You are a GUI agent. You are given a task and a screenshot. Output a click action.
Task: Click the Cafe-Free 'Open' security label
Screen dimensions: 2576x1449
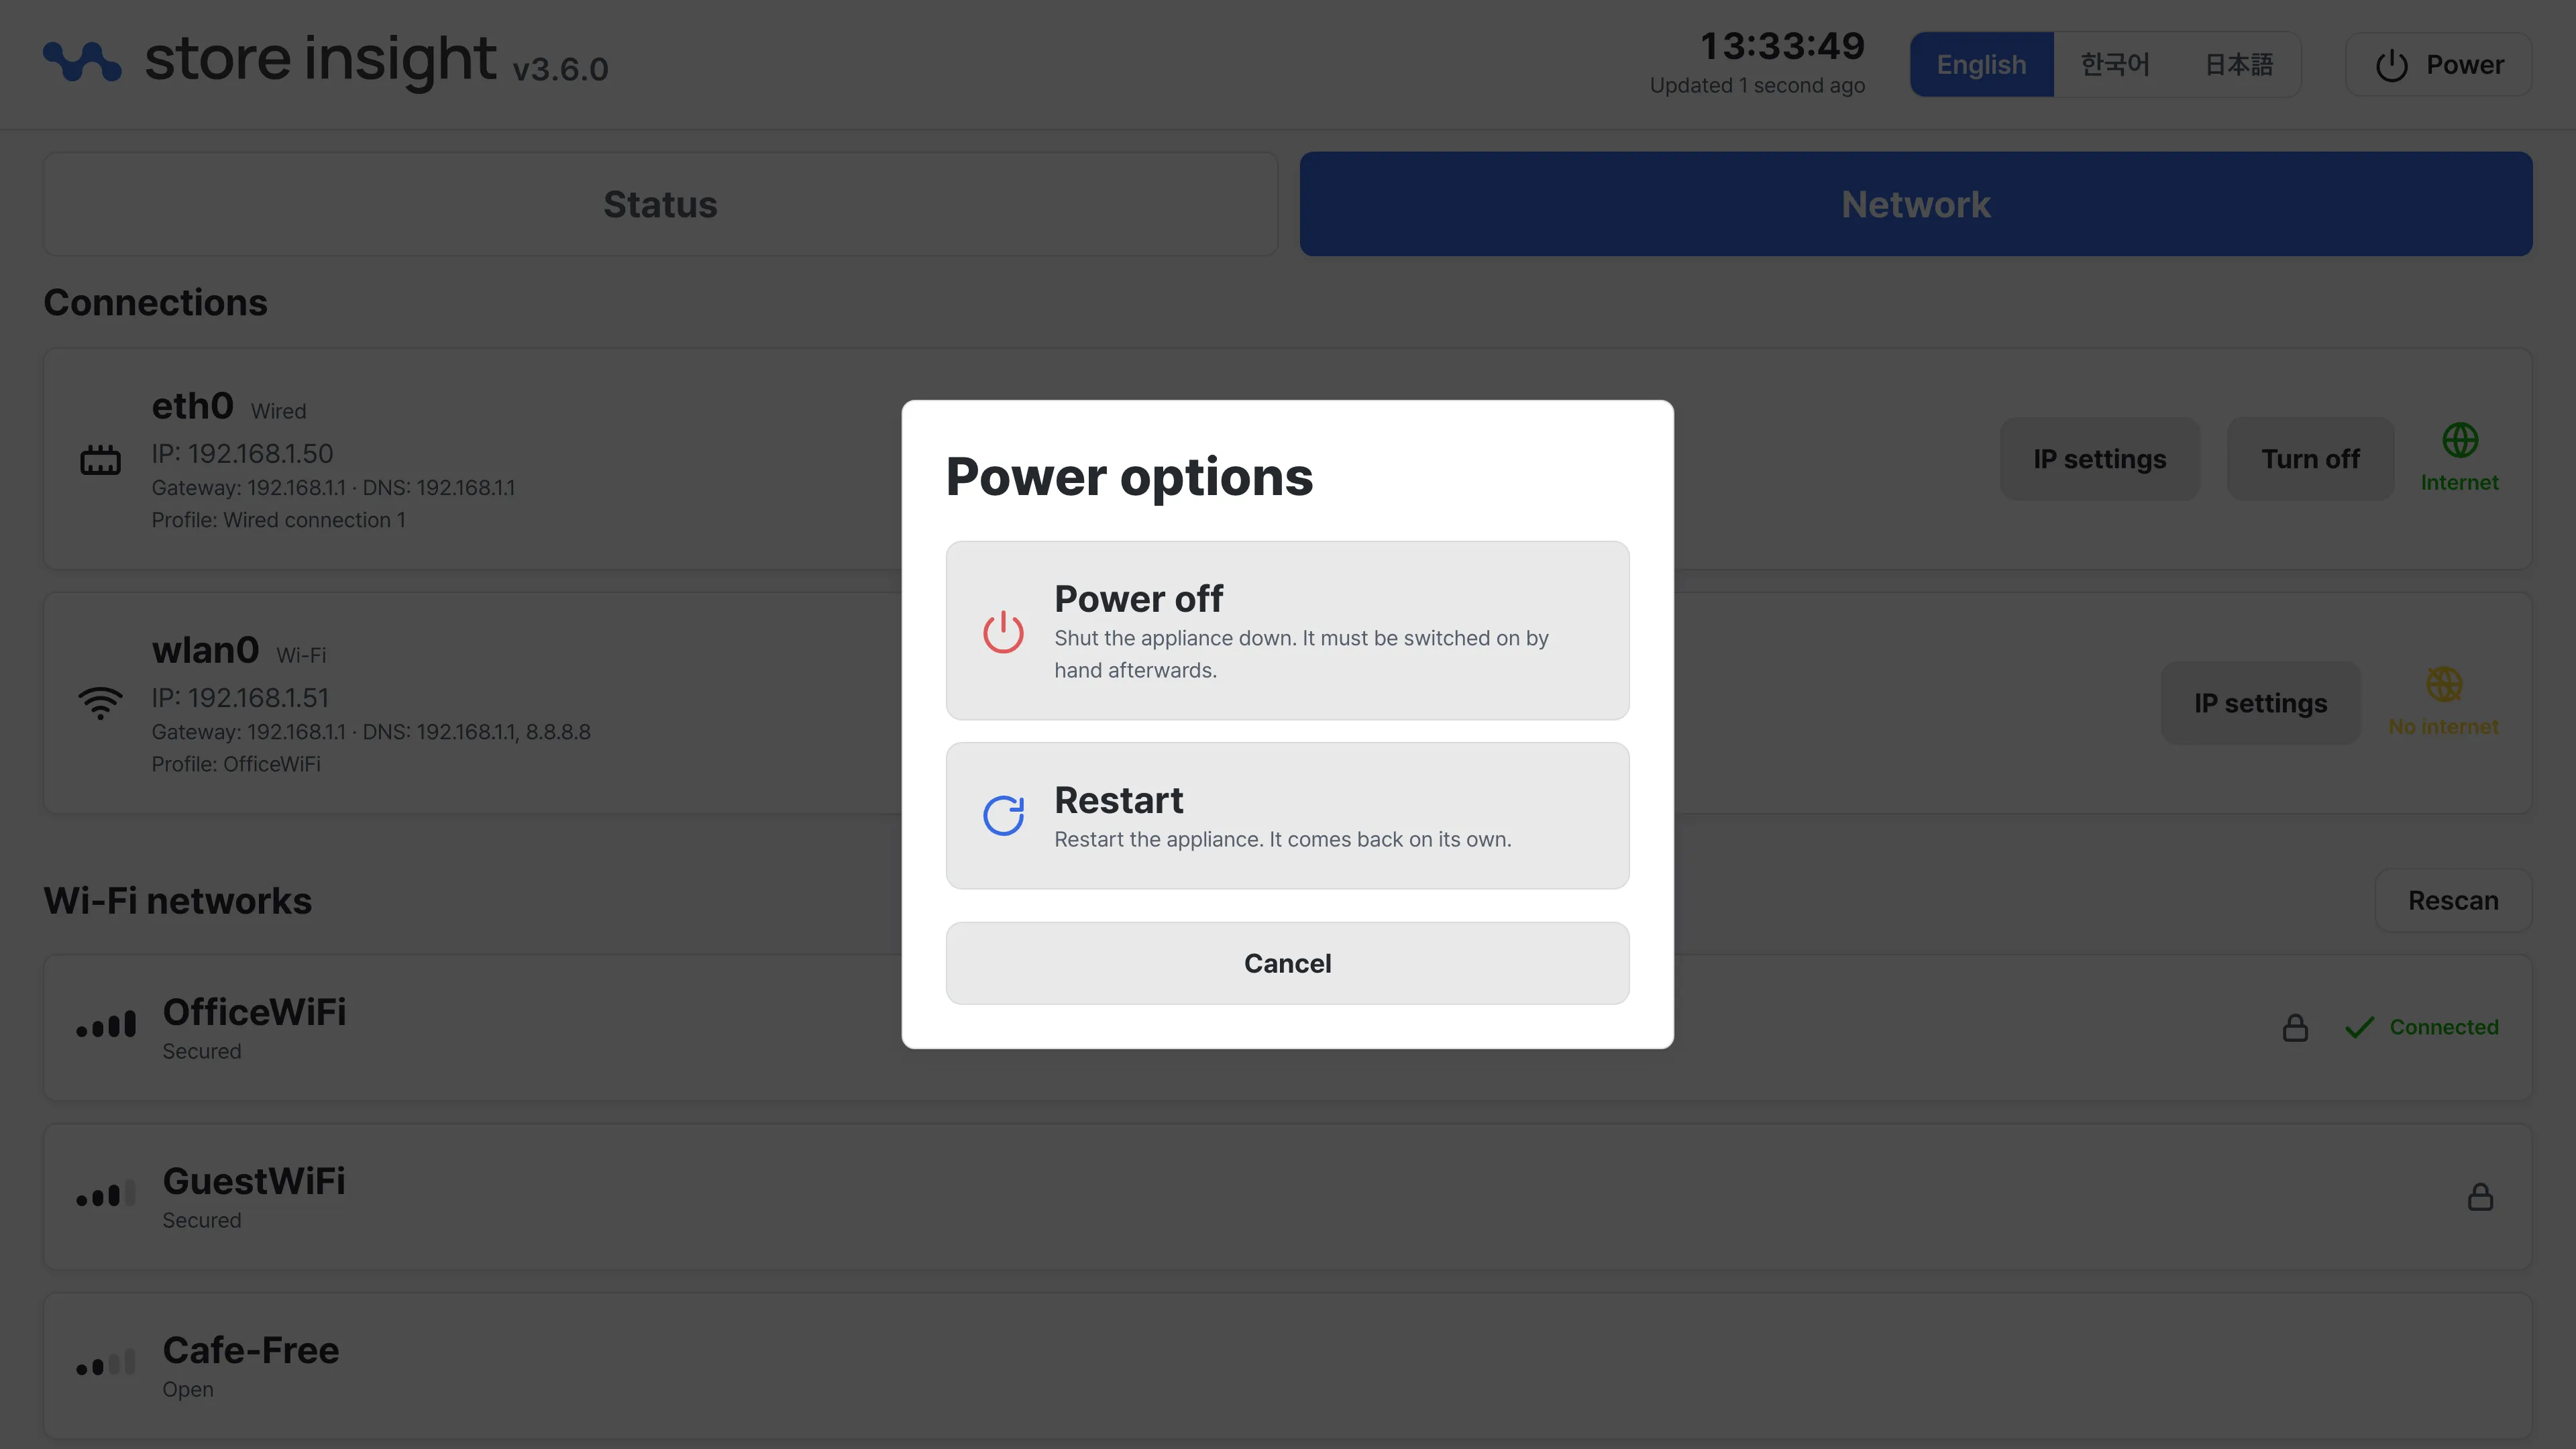point(188,1390)
